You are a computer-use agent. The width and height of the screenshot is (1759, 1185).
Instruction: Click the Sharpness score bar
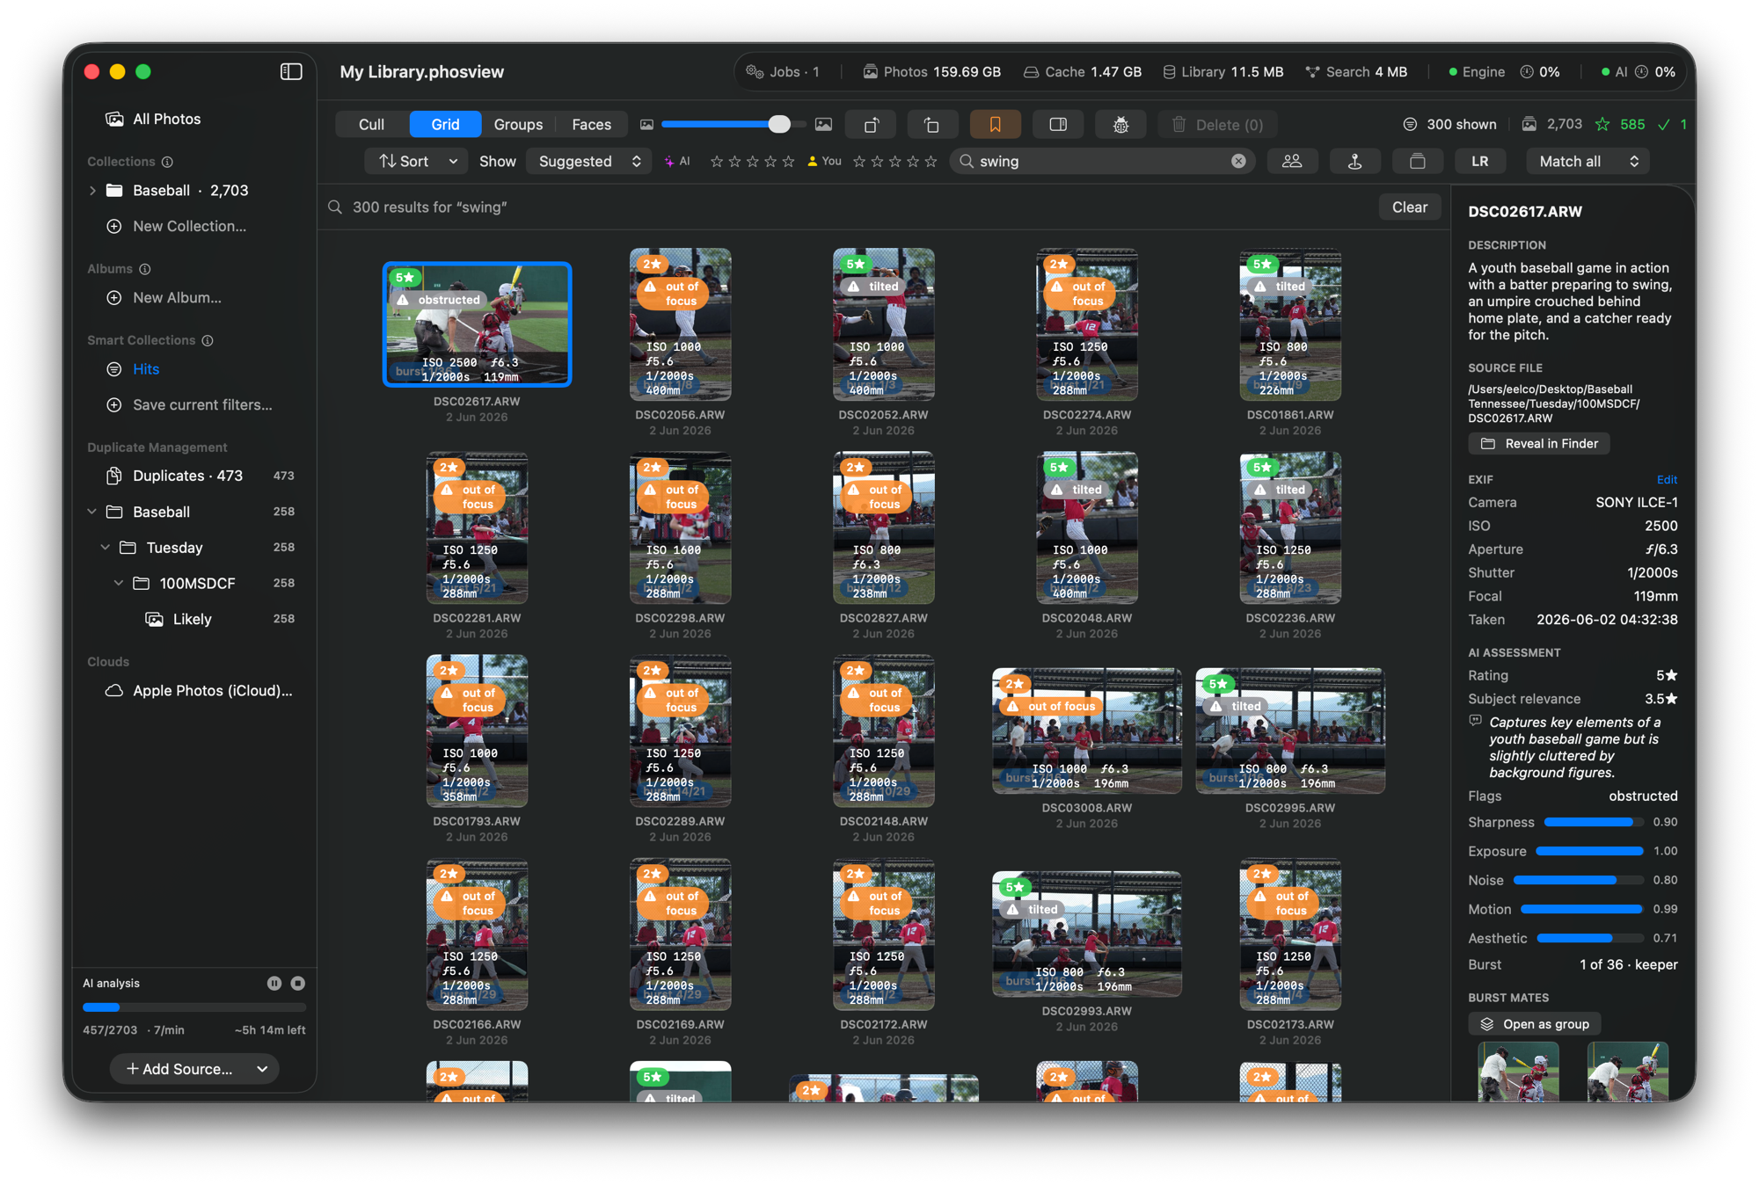pyautogui.click(x=1594, y=822)
